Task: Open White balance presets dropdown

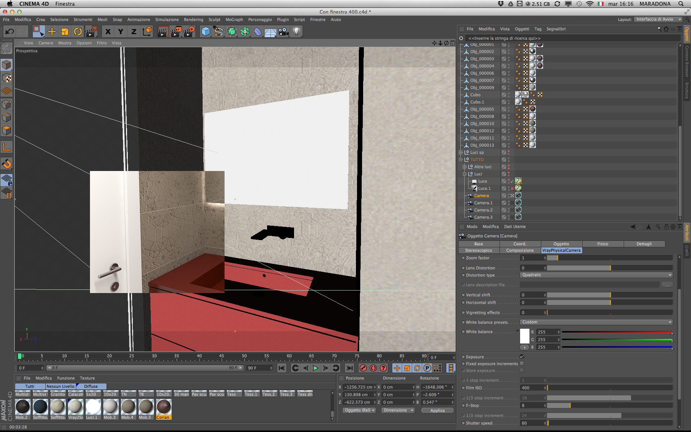Action: tap(596, 322)
